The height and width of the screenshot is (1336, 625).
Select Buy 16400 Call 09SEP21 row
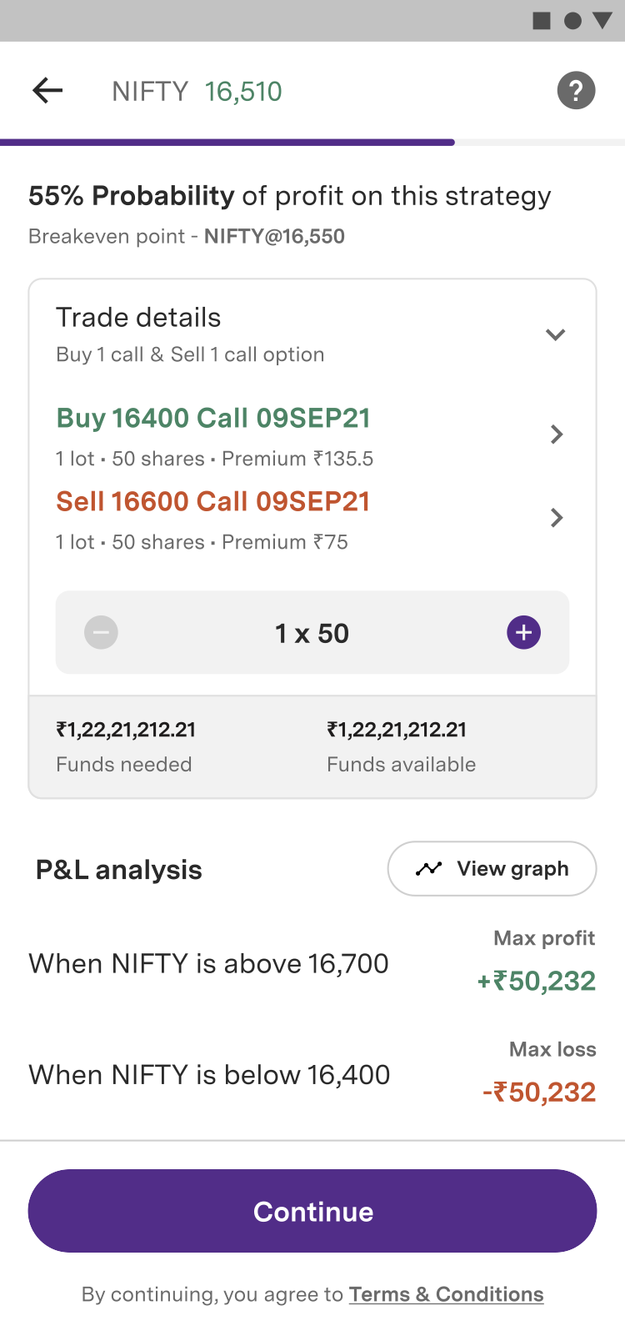(213, 418)
